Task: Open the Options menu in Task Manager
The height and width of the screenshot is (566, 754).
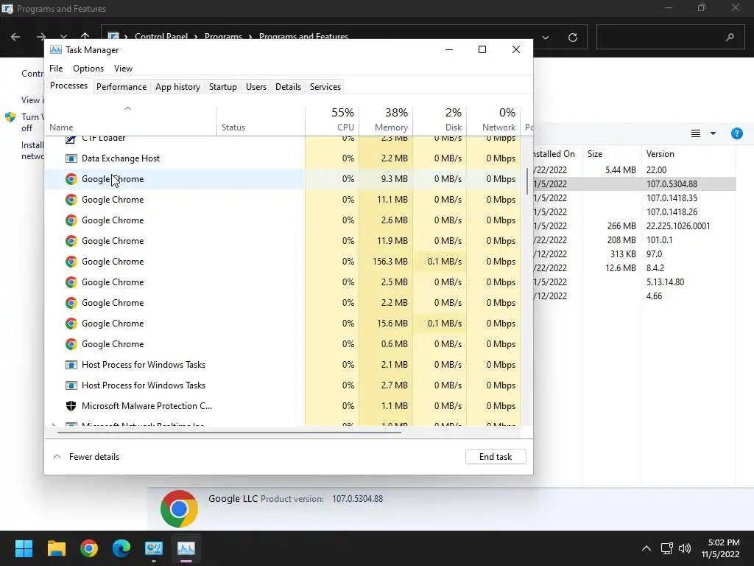Action: [88, 69]
